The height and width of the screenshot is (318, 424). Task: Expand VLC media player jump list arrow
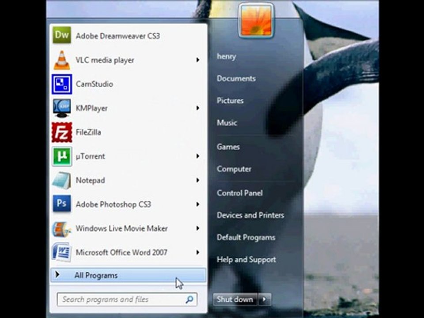tap(198, 60)
